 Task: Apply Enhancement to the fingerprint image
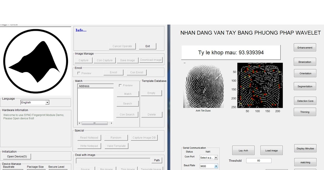305,47
